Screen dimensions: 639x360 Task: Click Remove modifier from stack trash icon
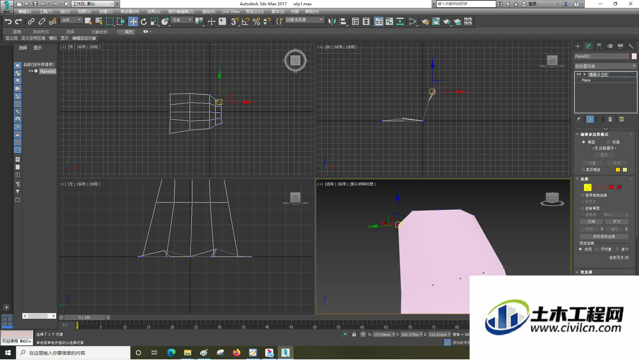[x=610, y=119]
